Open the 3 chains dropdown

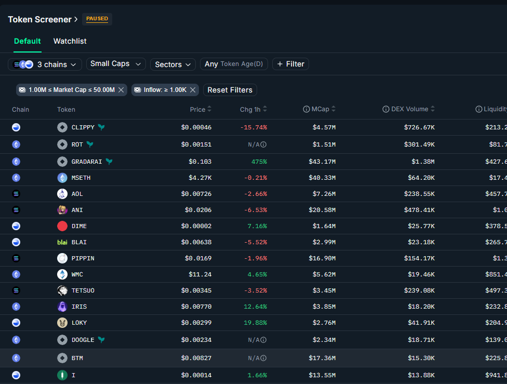(45, 64)
